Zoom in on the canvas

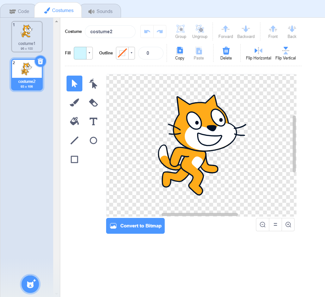(x=288, y=225)
